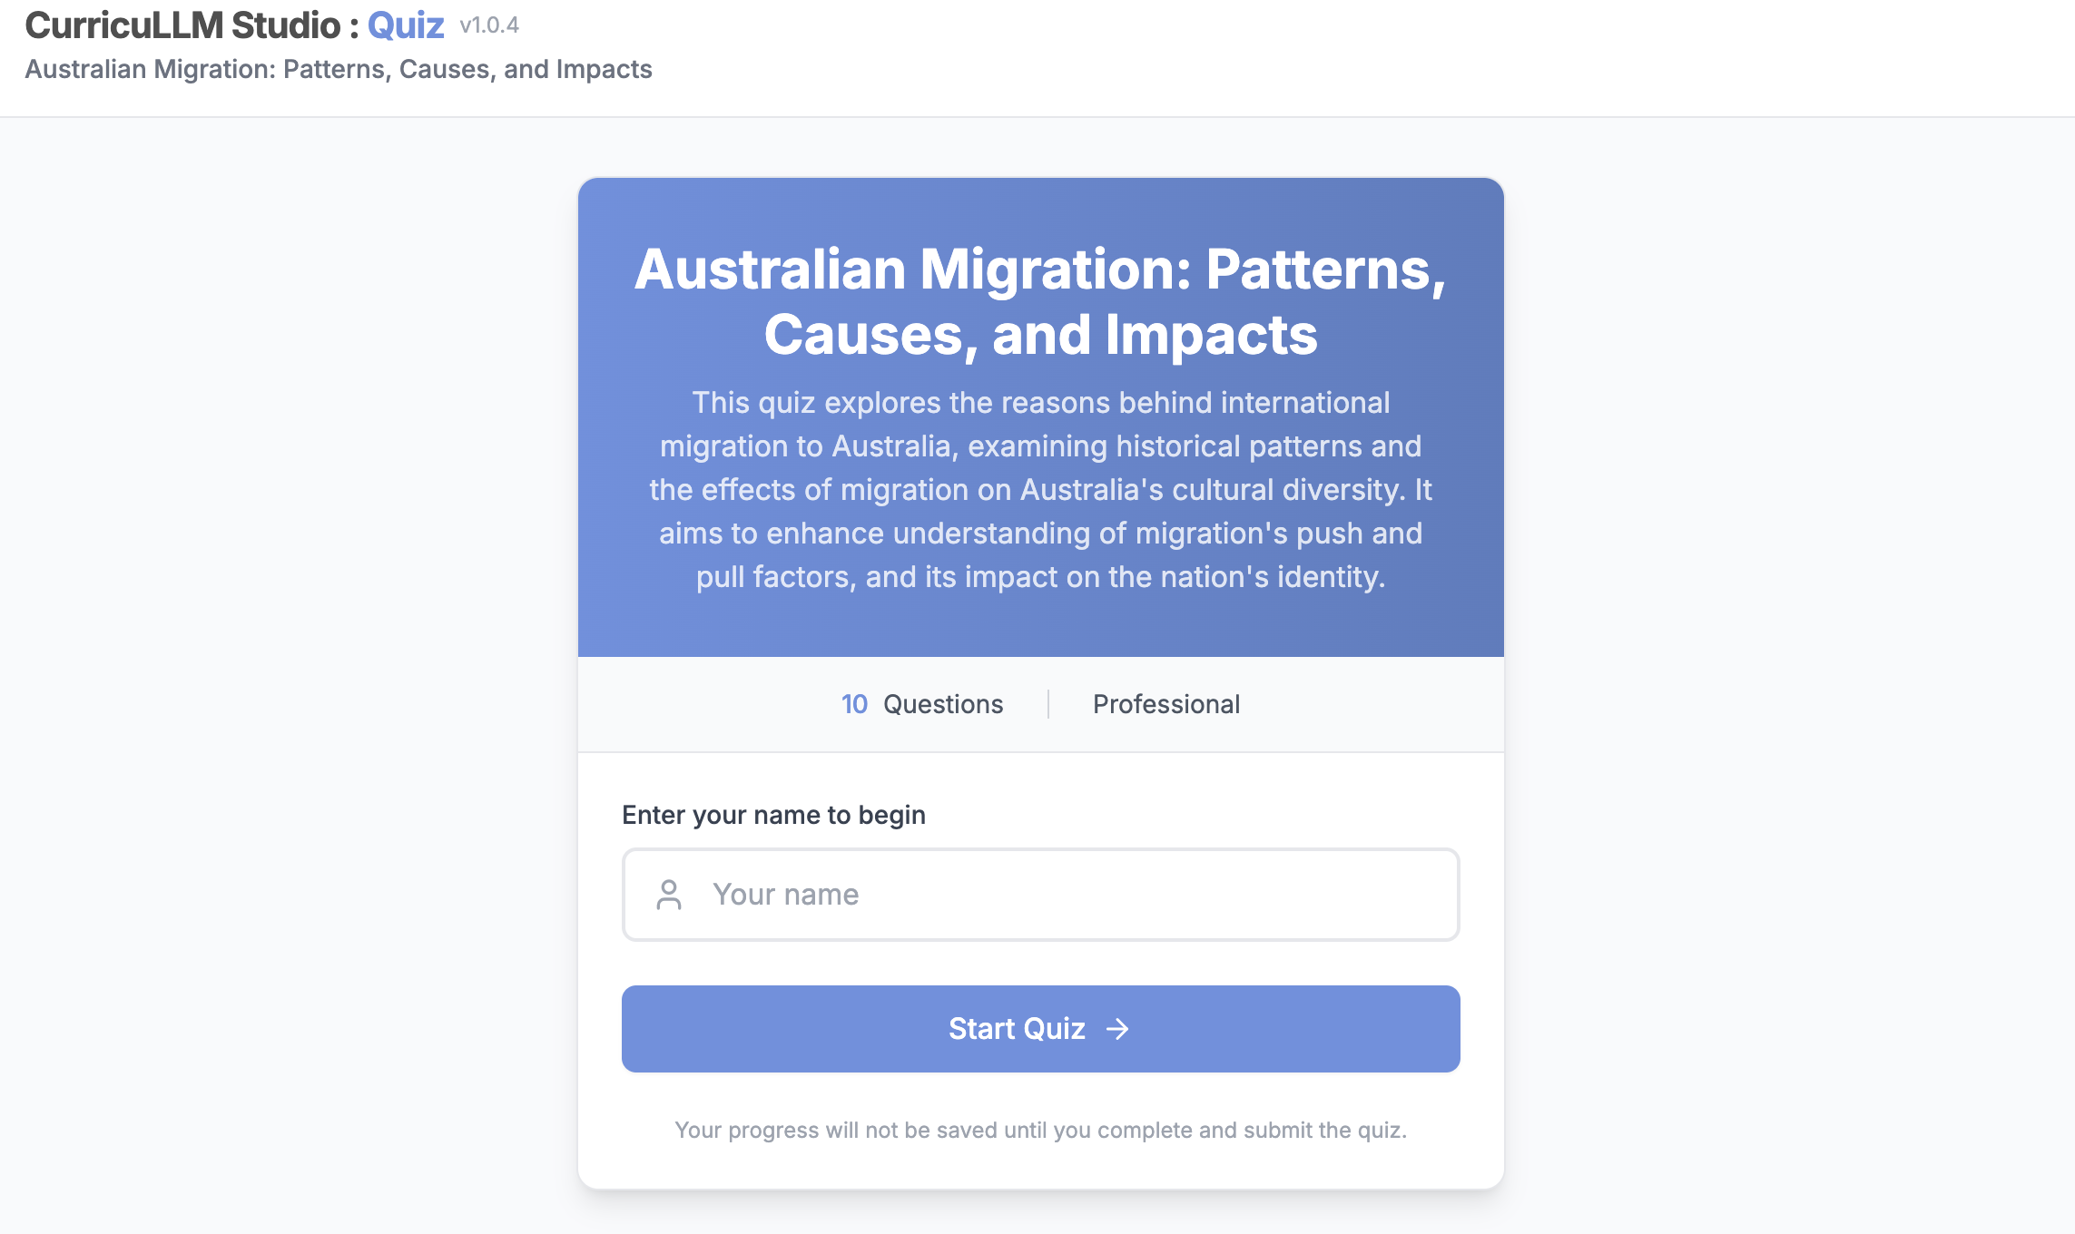The image size is (2075, 1234).
Task: Click the Professional difficulty label
Action: [1166, 704]
